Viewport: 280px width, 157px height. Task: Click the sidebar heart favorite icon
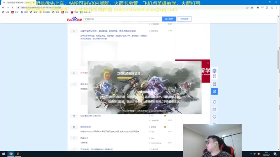[x=215, y=117]
